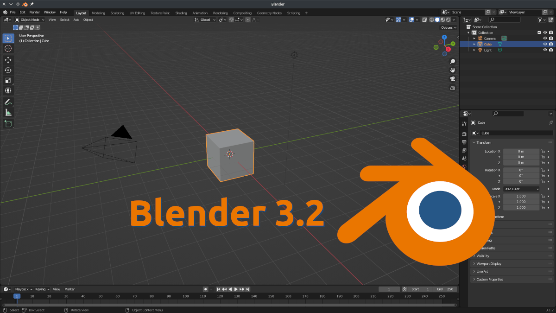Set the Rotation Mode to XYZ Euler
This screenshot has width=556, height=313.
[x=521, y=189]
